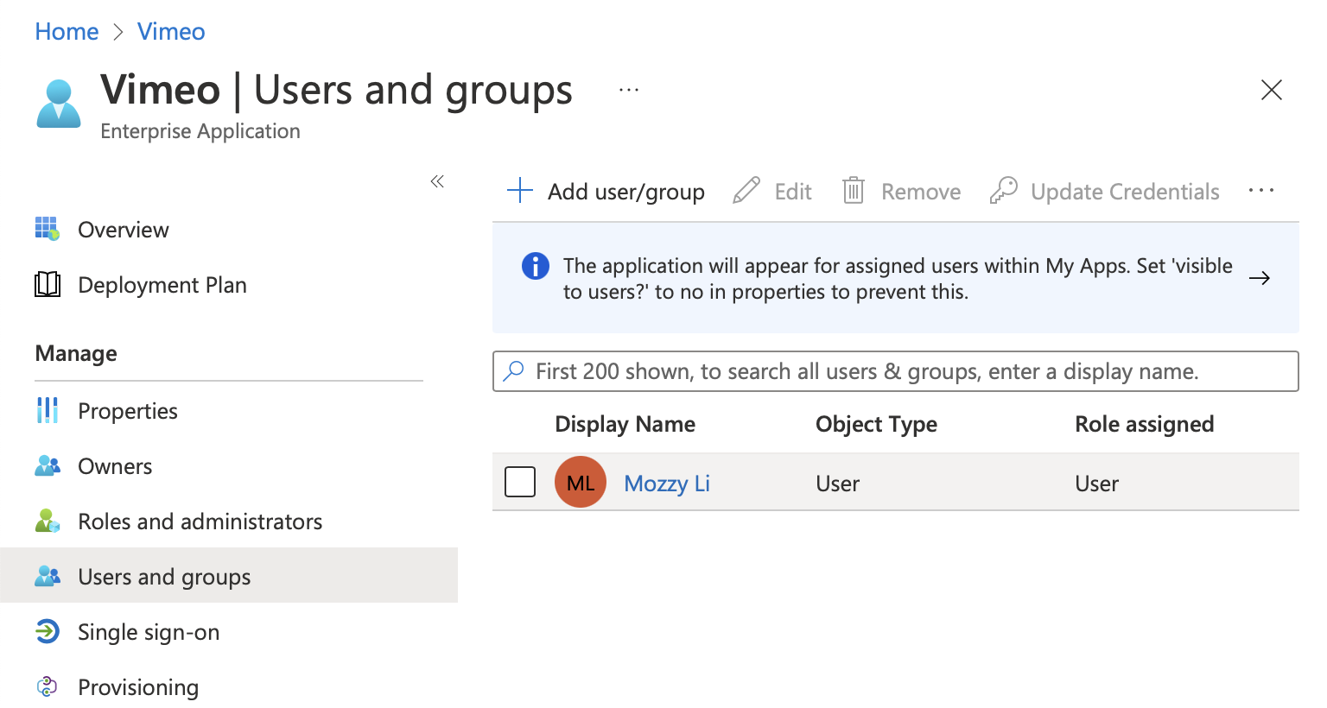This screenshot has height=708, width=1327.
Task: Click the Owners people icon
Action: pyautogui.click(x=48, y=466)
